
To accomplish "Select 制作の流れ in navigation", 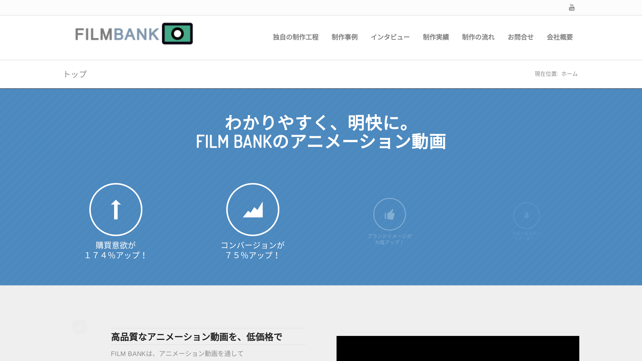I will pos(478,37).
